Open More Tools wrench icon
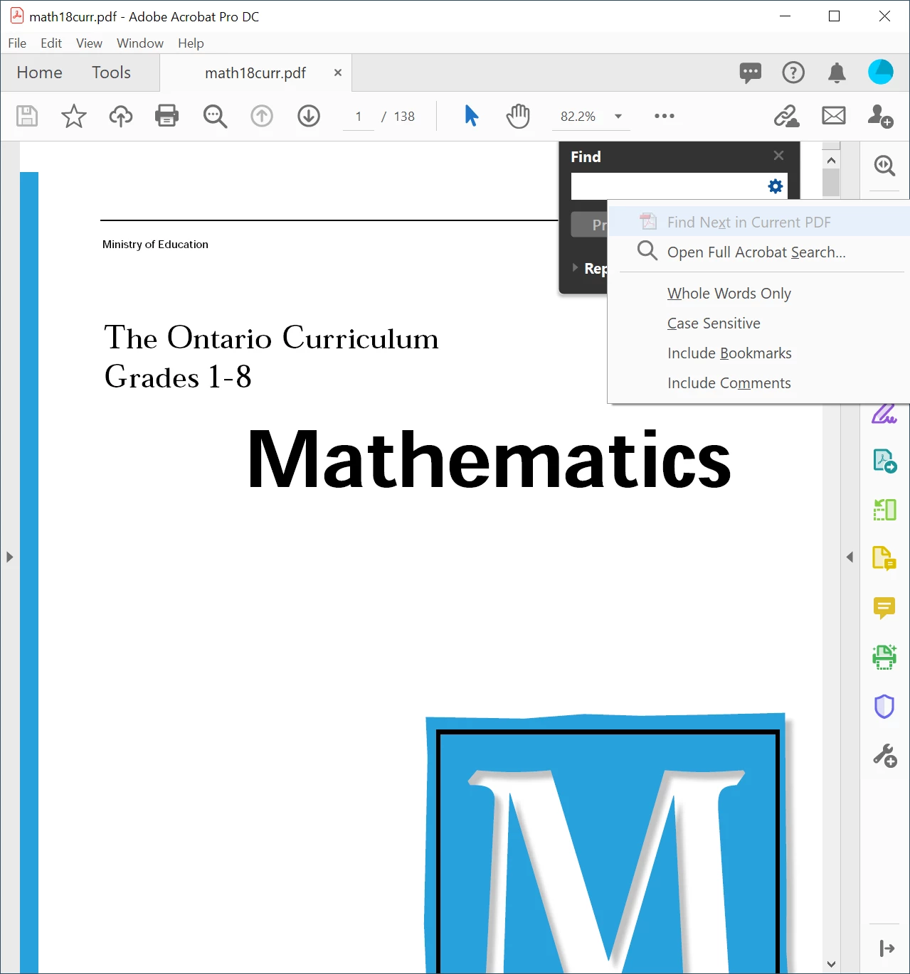 [x=884, y=755]
